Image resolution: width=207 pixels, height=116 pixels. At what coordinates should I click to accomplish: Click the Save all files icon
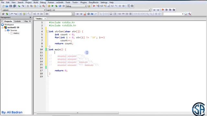[14, 6]
